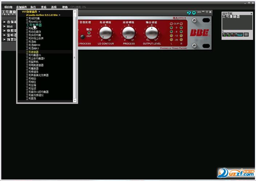The height and width of the screenshot is (181, 256).
Task: Choose 工号压缩 plugin from list
Action: tap(31, 85)
